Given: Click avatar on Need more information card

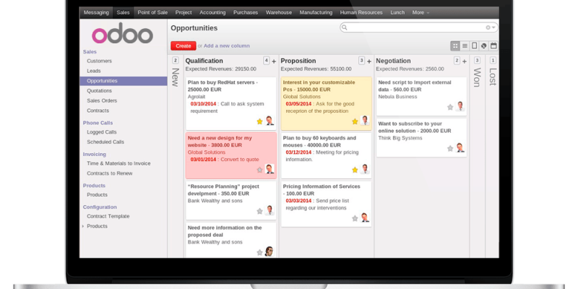Looking at the screenshot, I should 269,251.
